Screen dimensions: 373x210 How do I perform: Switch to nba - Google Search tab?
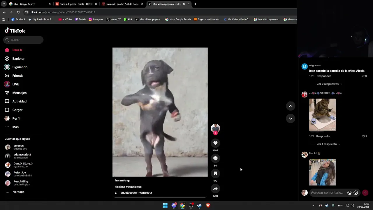point(29,4)
